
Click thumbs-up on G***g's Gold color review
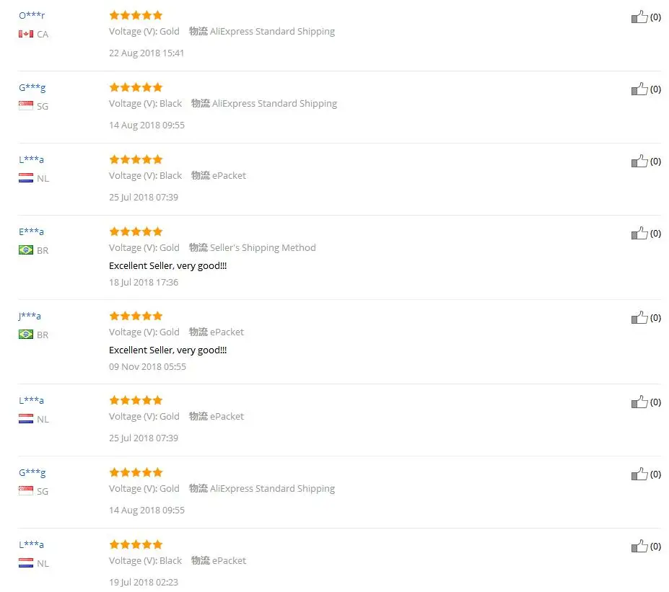(x=639, y=474)
